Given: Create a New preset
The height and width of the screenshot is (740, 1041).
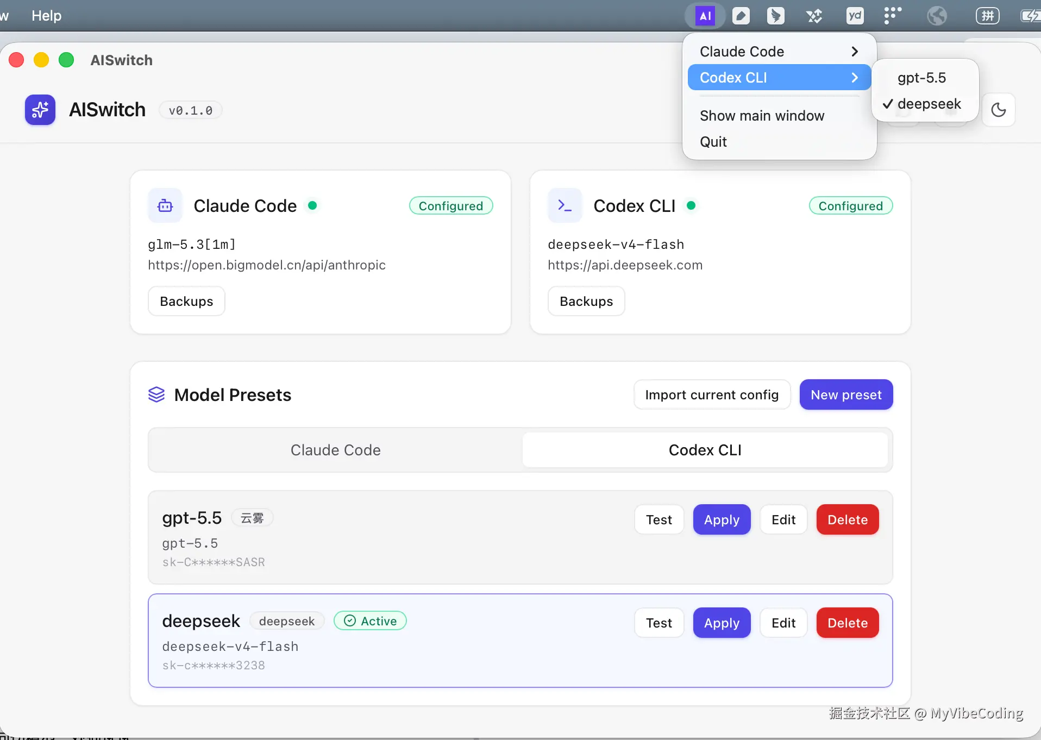Looking at the screenshot, I should pos(846,394).
